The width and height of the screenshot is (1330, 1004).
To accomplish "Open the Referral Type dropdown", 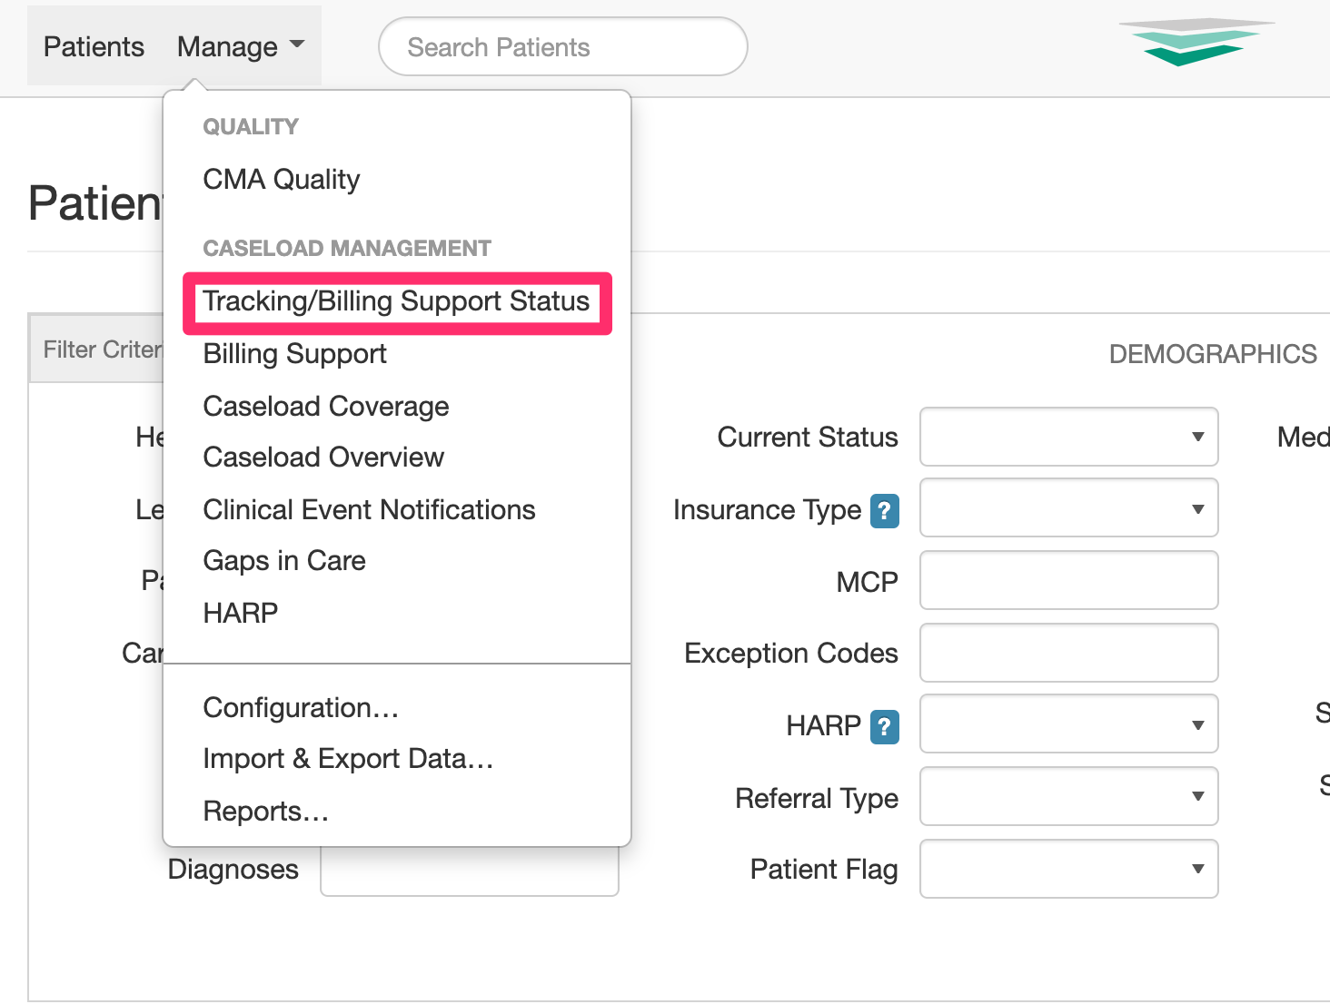I will [1068, 796].
